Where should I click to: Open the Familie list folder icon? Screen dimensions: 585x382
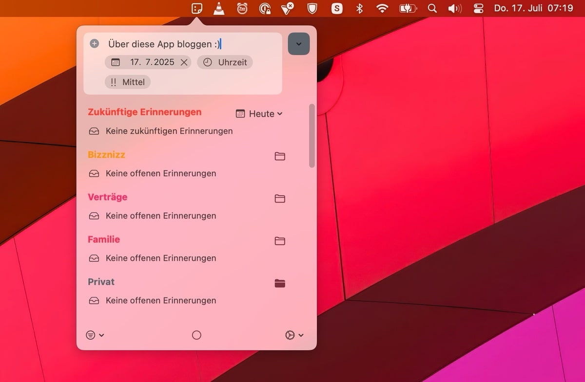tap(280, 241)
